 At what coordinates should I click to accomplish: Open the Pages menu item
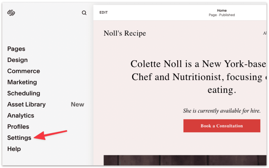[x=16, y=49]
